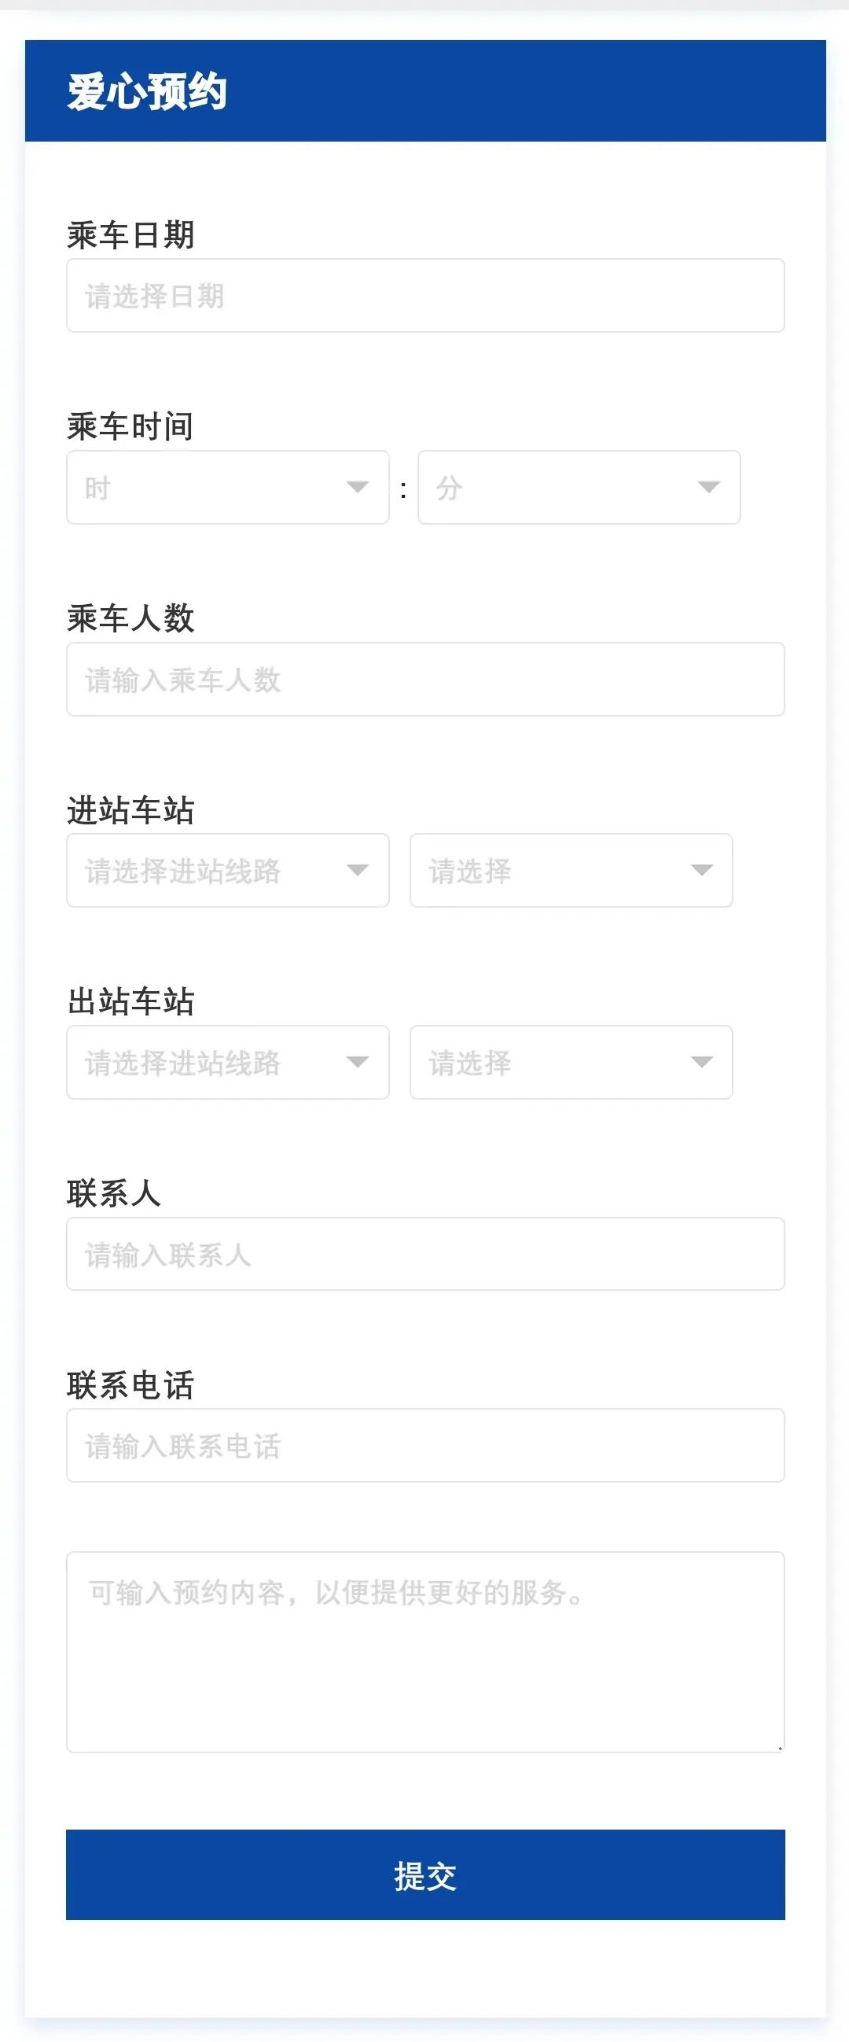
Task: Click the 预约内容 remarks text area
Action: [425, 1651]
